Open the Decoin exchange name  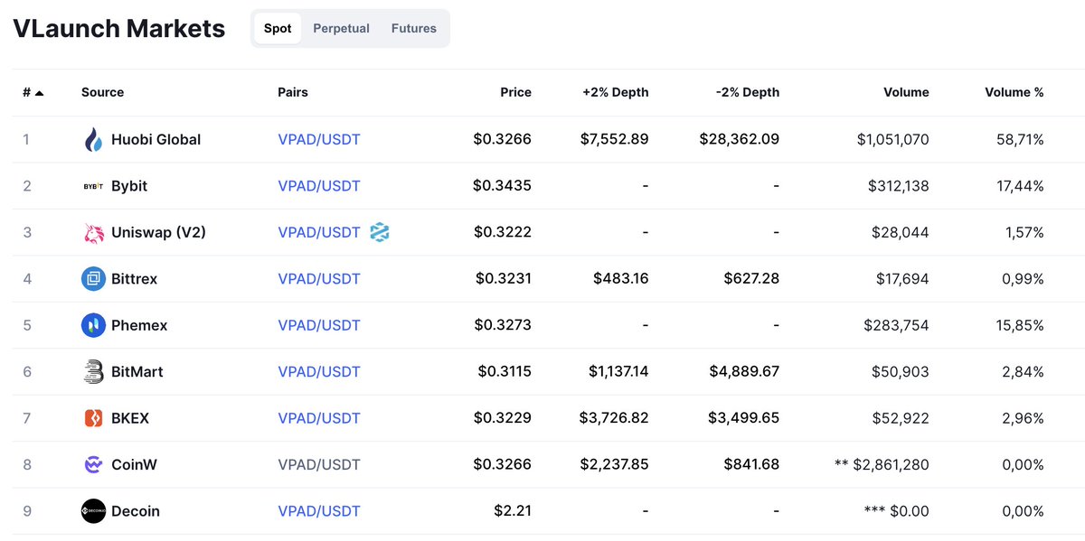point(136,511)
